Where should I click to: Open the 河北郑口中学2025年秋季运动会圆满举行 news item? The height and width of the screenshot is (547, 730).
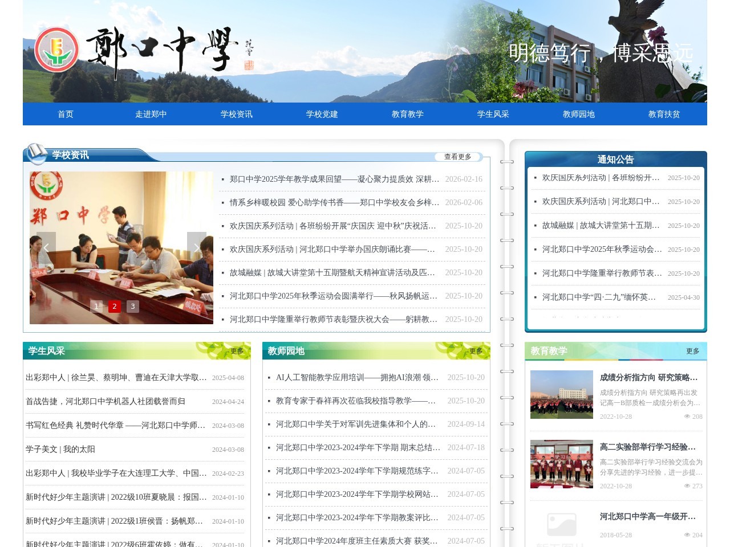point(334,296)
